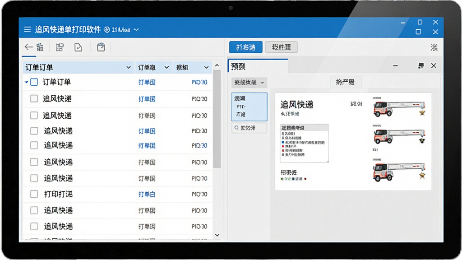Pin the preview panel with the pin icon
The width and height of the screenshot is (462, 260).
pyautogui.click(x=421, y=66)
